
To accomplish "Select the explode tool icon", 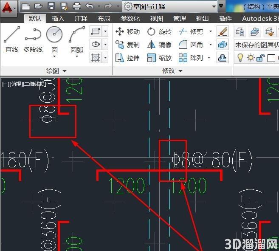I will click(x=223, y=45).
